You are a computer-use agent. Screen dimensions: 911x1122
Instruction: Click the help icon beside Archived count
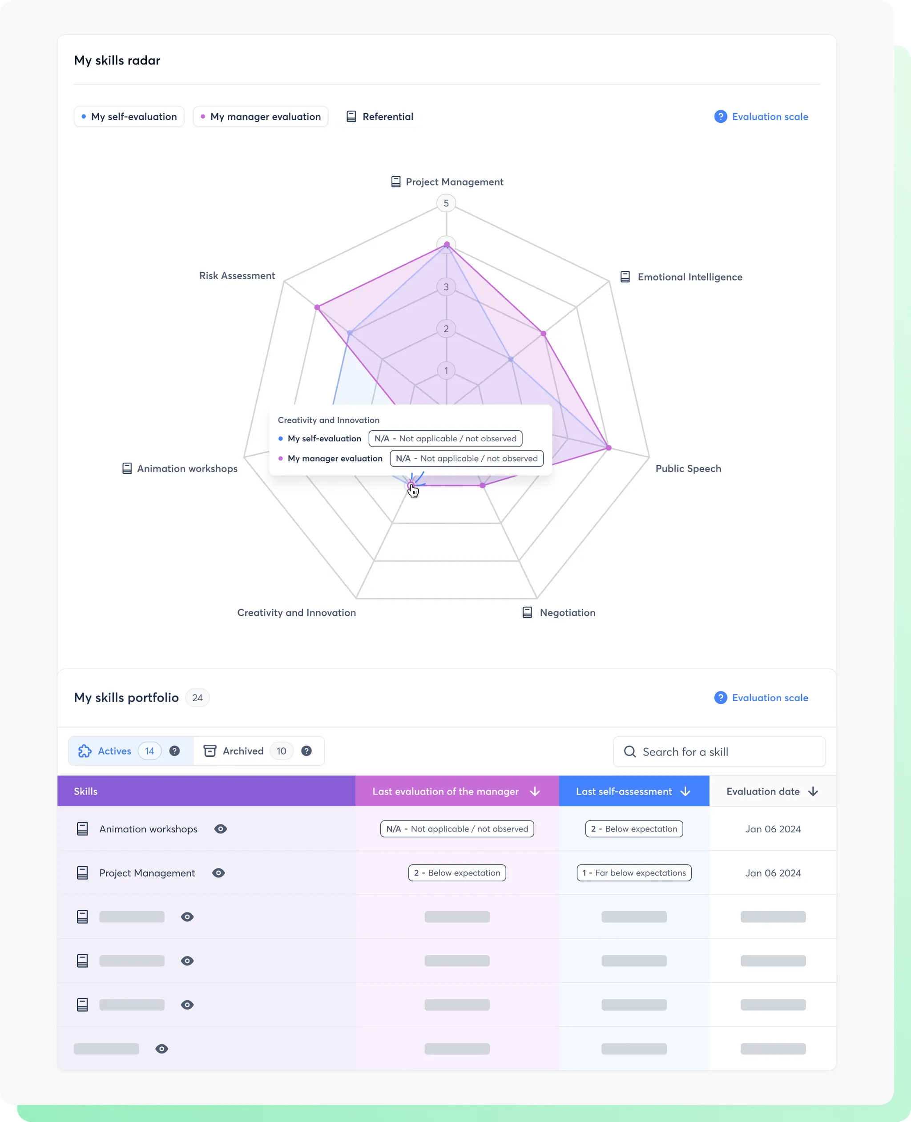tap(306, 751)
